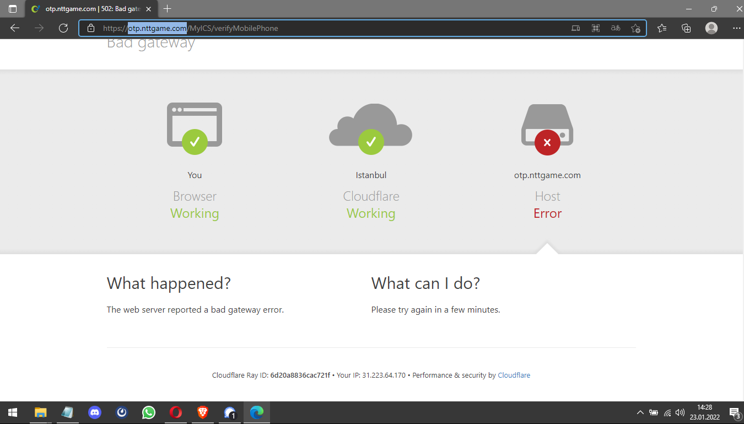Add this page to favorites
Viewport: 744px width, 424px height.
coord(635,28)
